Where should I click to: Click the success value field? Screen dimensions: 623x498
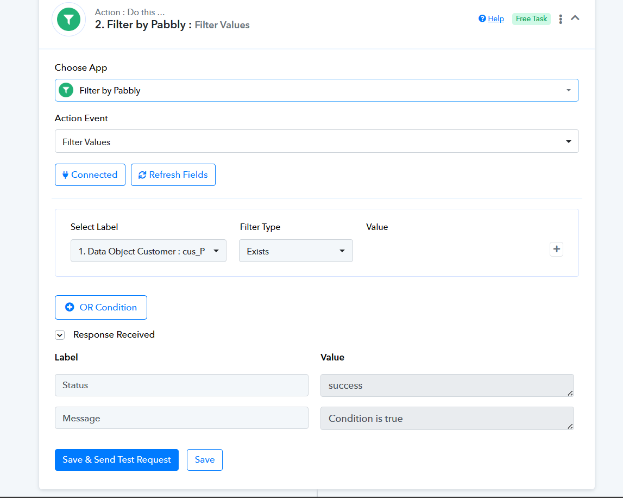click(x=447, y=385)
